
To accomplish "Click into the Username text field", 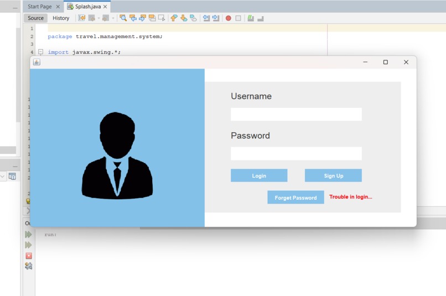I will 296,115.
